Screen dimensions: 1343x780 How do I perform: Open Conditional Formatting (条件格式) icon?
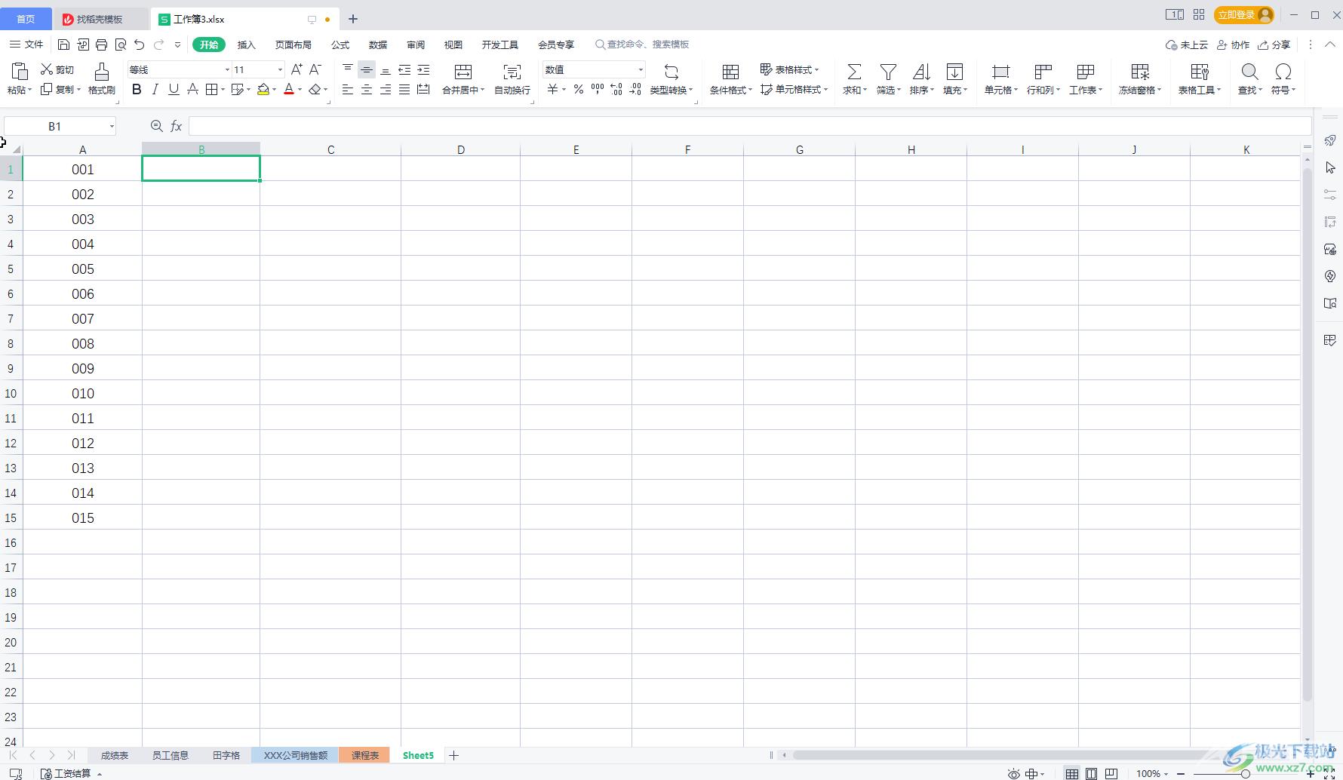730,72
